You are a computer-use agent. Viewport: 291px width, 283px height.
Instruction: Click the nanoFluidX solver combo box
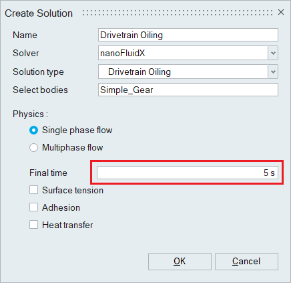[183, 53]
